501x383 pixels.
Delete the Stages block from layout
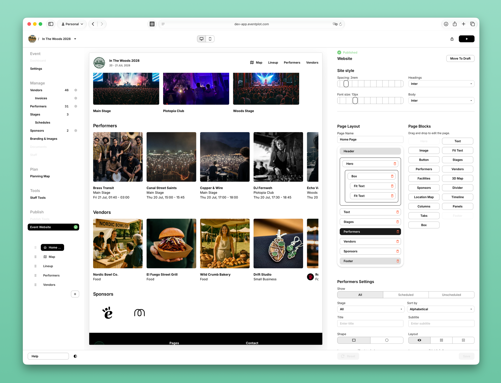(398, 222)
